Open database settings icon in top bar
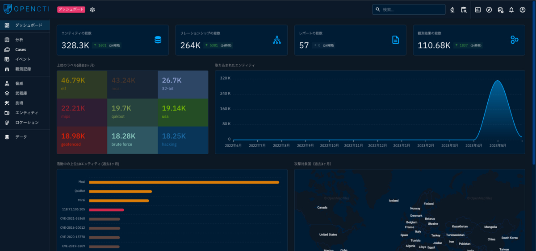This screenshot has height=251, width=536. 500,9
